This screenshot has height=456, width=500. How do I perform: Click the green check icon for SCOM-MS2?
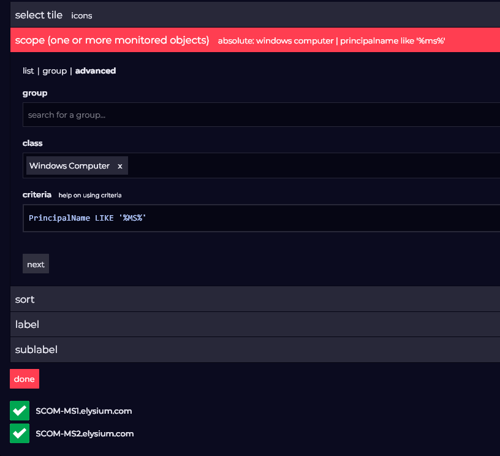point(20,433)
